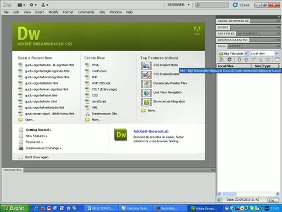
Task: Click the Check in files icon
Action: click(x=260, y=59)
